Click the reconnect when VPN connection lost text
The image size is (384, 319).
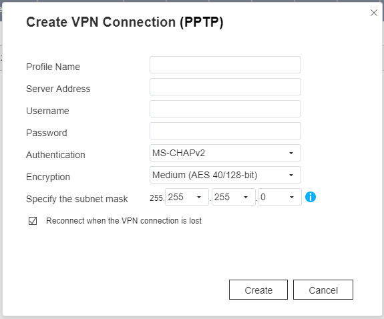pos(124,221)
